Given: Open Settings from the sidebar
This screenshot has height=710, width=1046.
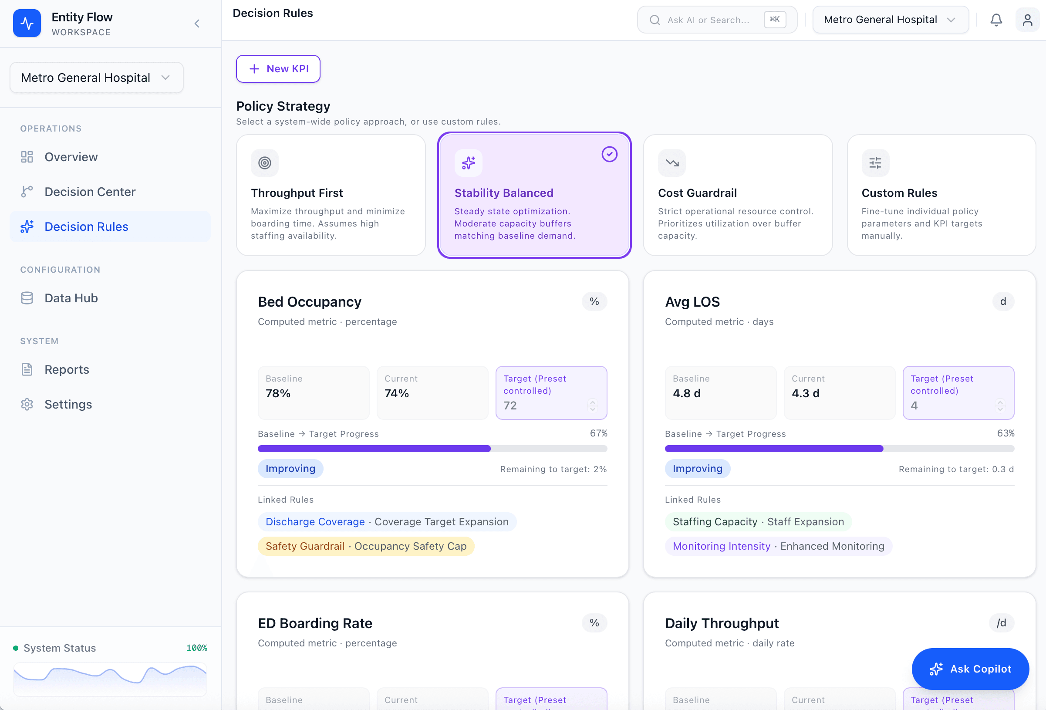Looking at the screenshot, I should click(68, 404).
